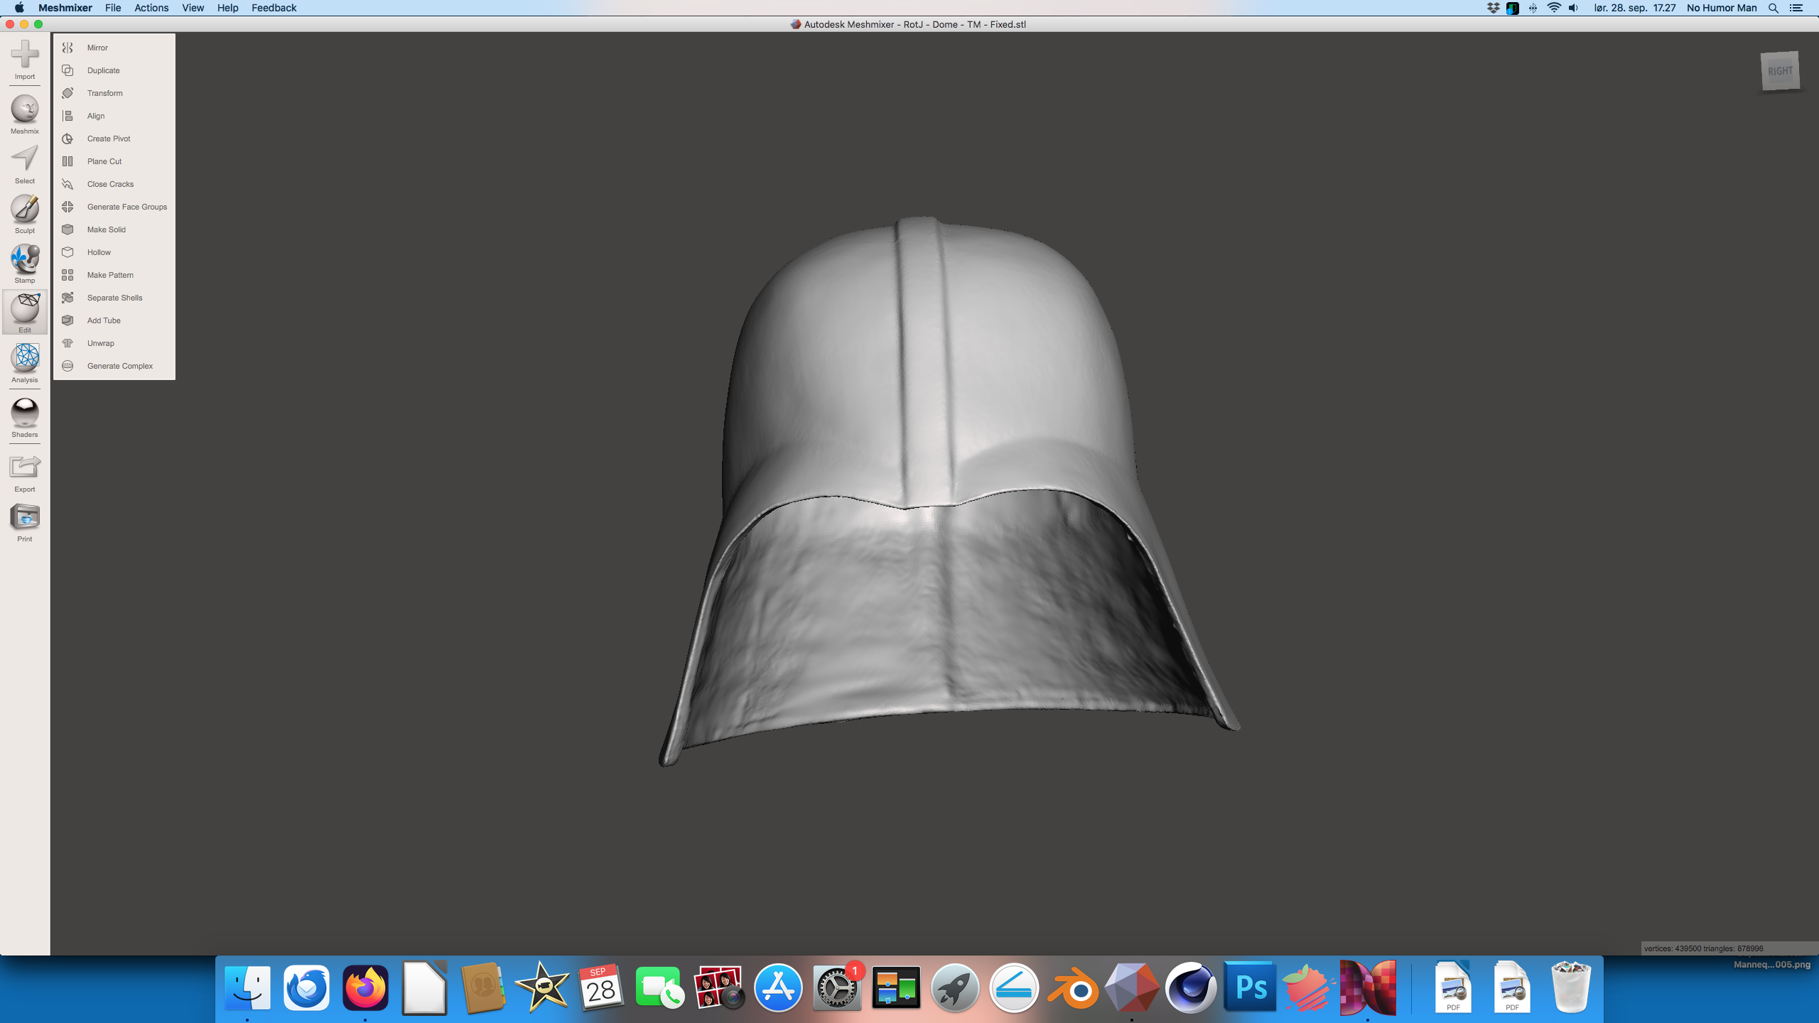
Task: Launch Photoshop from the Dock
Action: point(1250,987)
